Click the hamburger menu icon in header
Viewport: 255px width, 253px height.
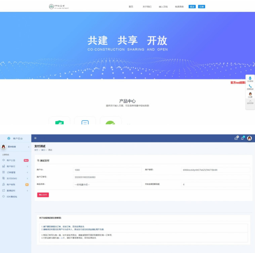pos(35,138)
